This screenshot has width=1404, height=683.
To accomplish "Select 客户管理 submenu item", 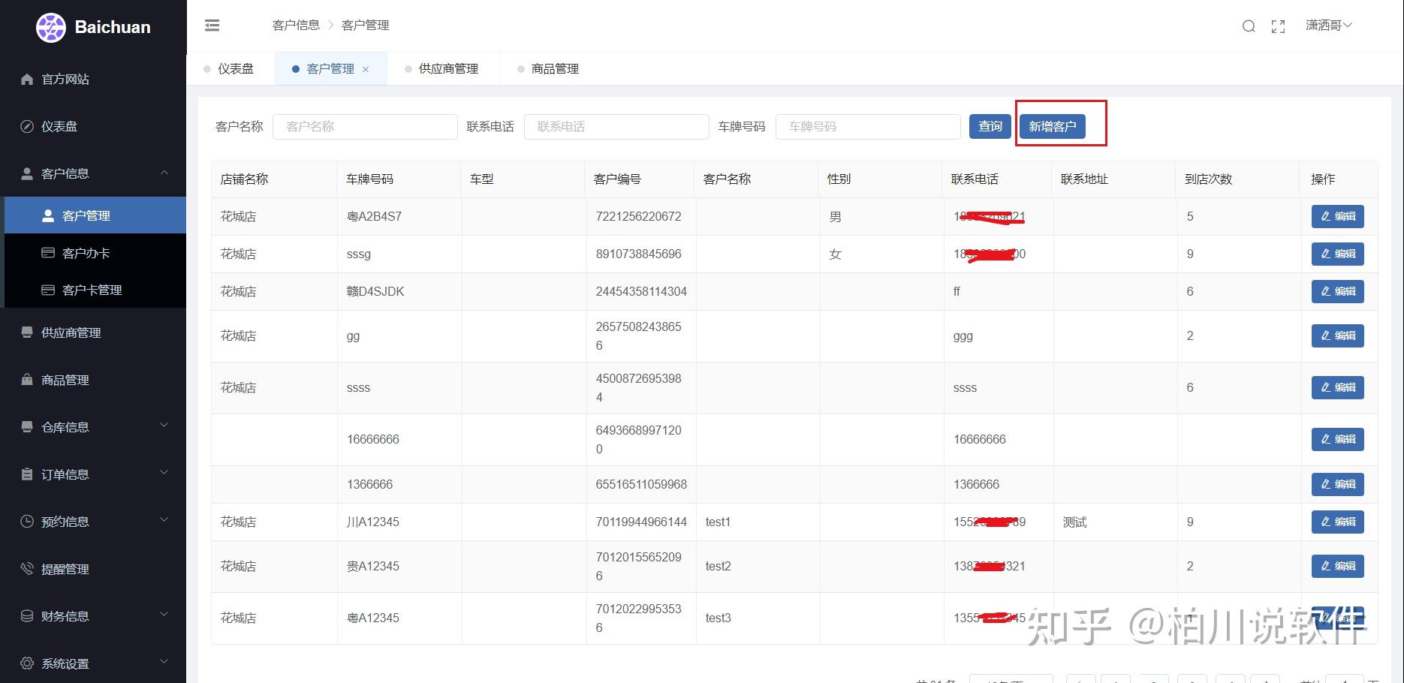I will 95,215.
